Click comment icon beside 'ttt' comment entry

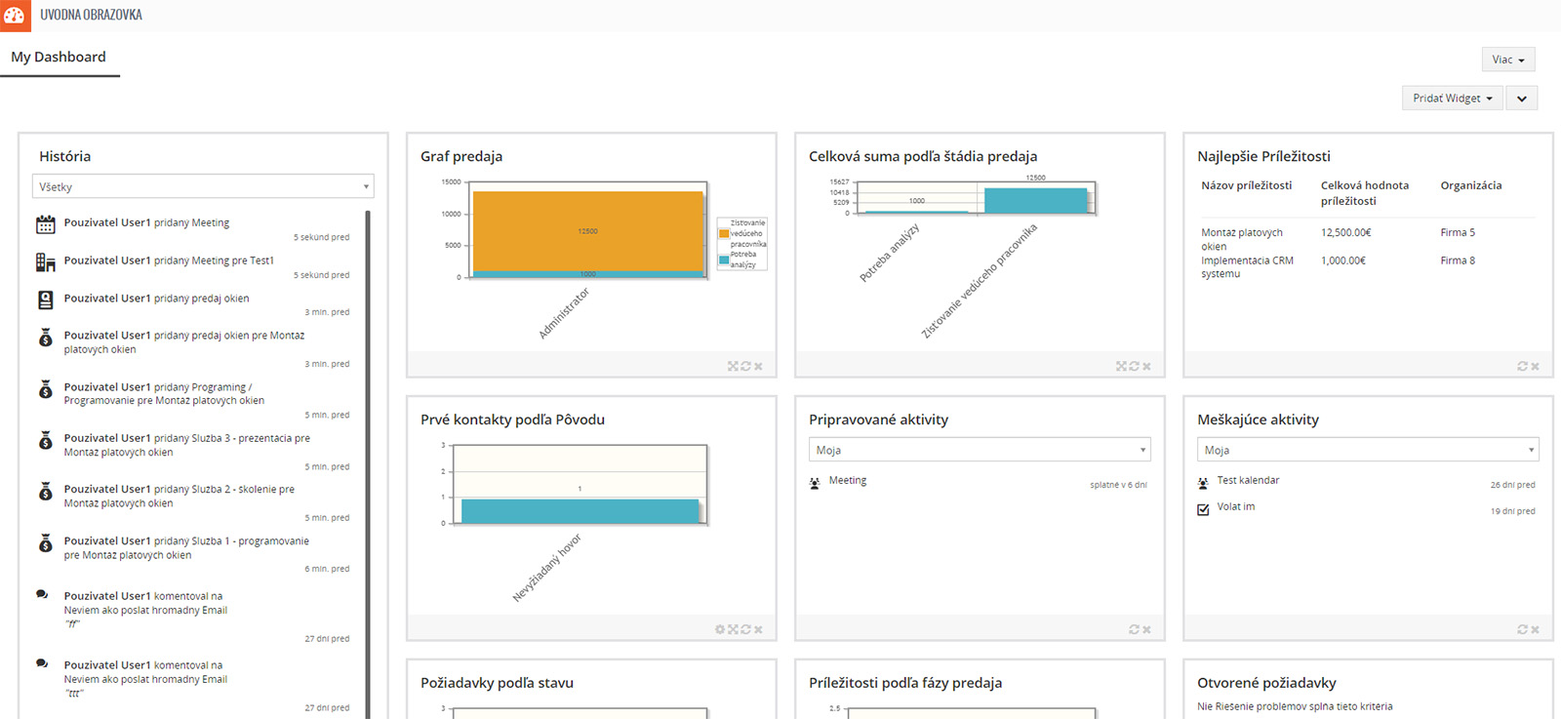(x=42, y=663)
